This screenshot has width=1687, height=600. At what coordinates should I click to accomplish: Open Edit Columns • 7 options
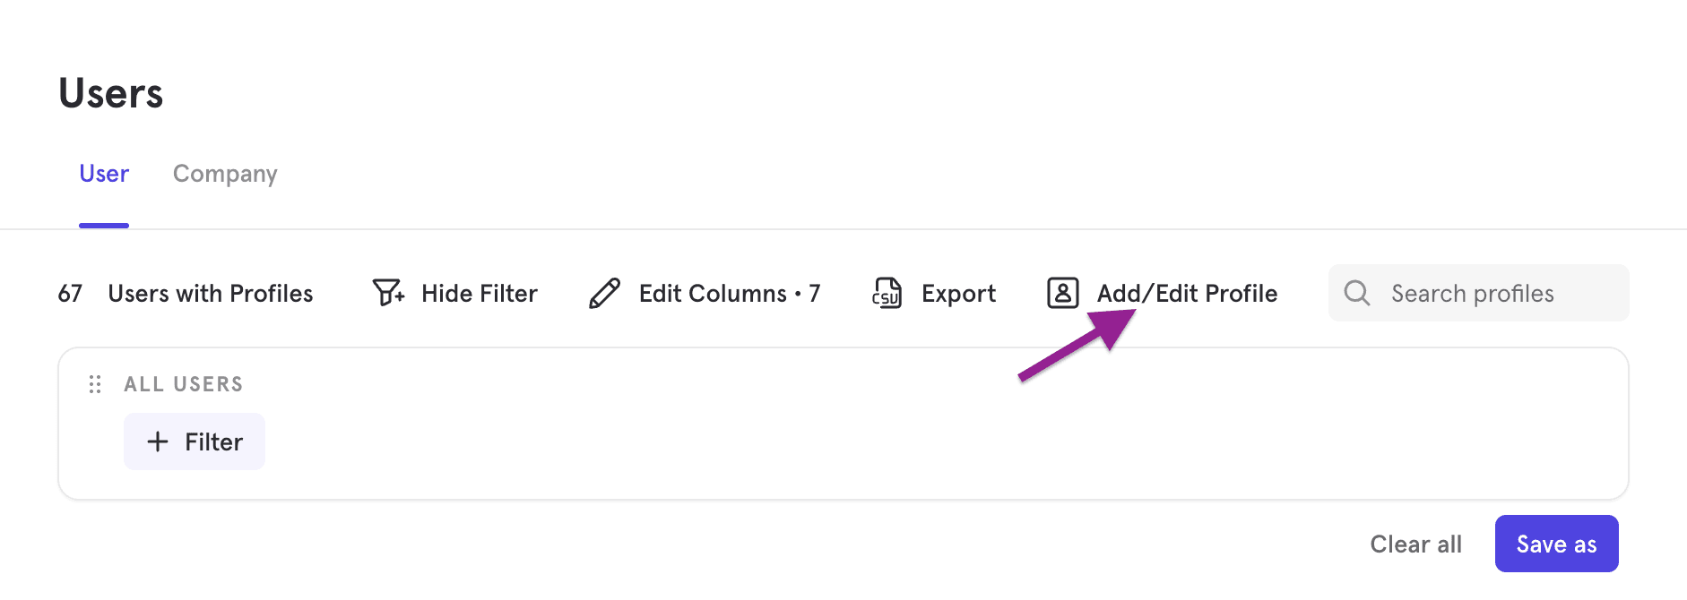click(x=729, y=294)
